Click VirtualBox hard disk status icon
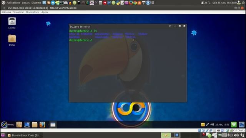Viewport: 246px width, 138px height. 199,130
